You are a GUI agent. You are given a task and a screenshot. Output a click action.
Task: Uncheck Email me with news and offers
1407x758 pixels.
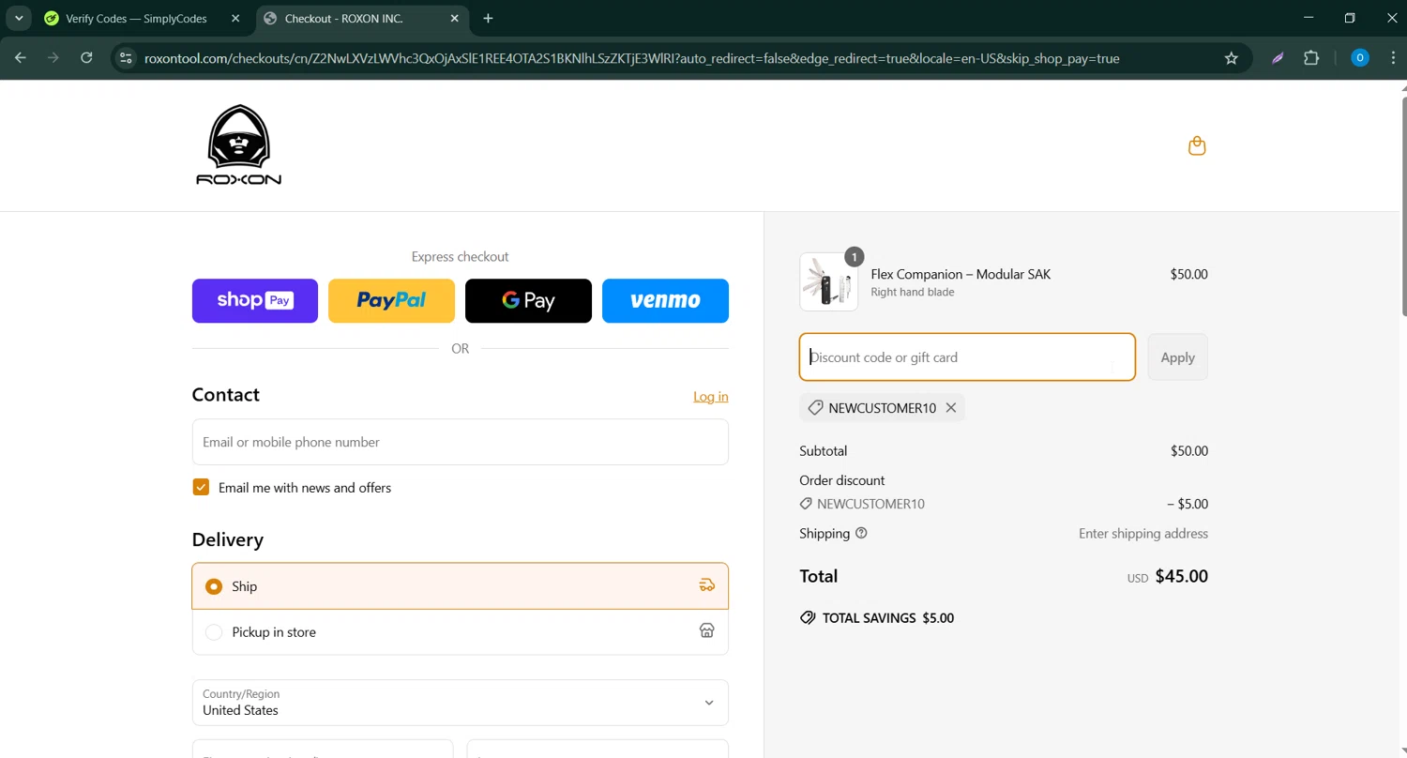pos(201,487)
